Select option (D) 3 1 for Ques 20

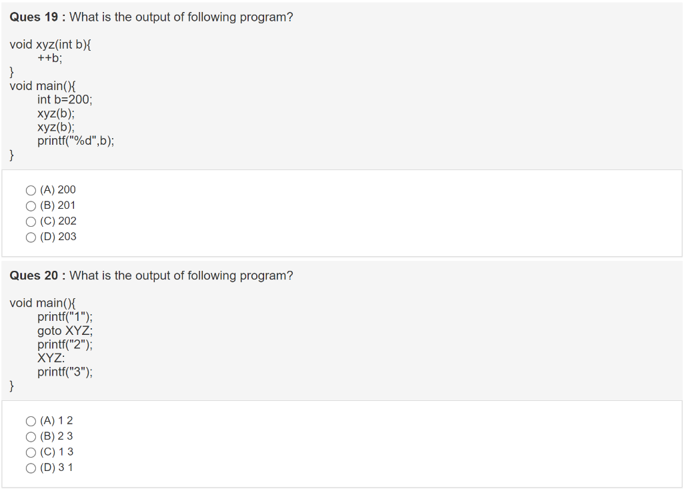click(x=31, y=468)
